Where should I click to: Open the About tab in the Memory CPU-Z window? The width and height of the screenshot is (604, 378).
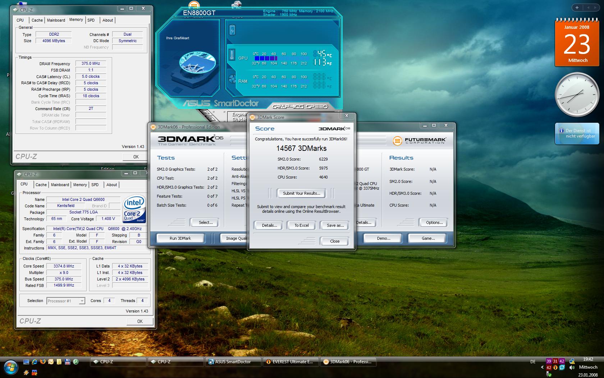pos(107,20)
